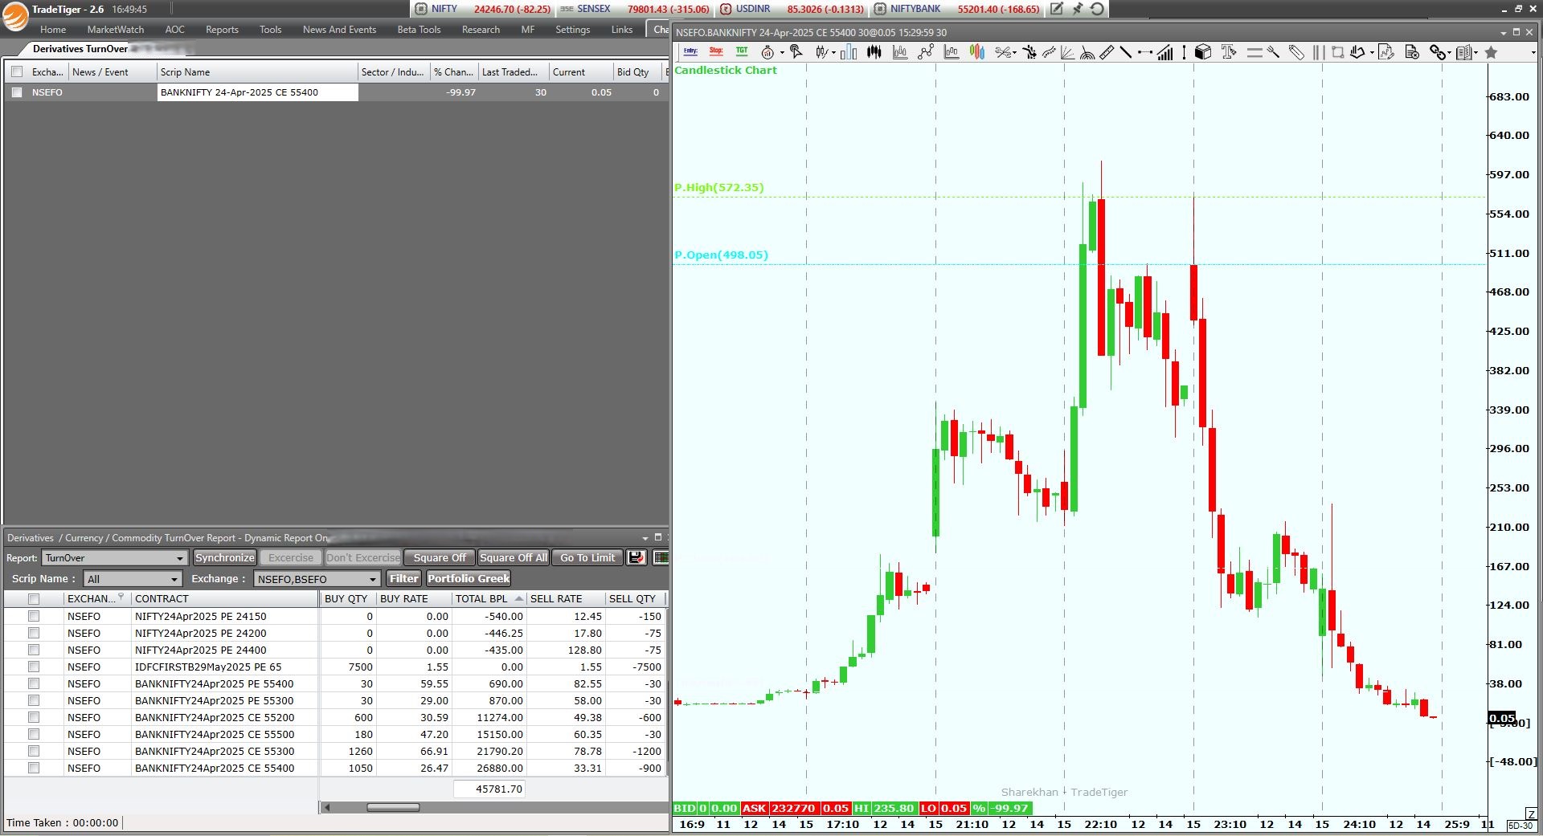Toggle the select-all checkbox in MarketWatch header
Screen dimensions: 1543x836
tap(17, 71)
